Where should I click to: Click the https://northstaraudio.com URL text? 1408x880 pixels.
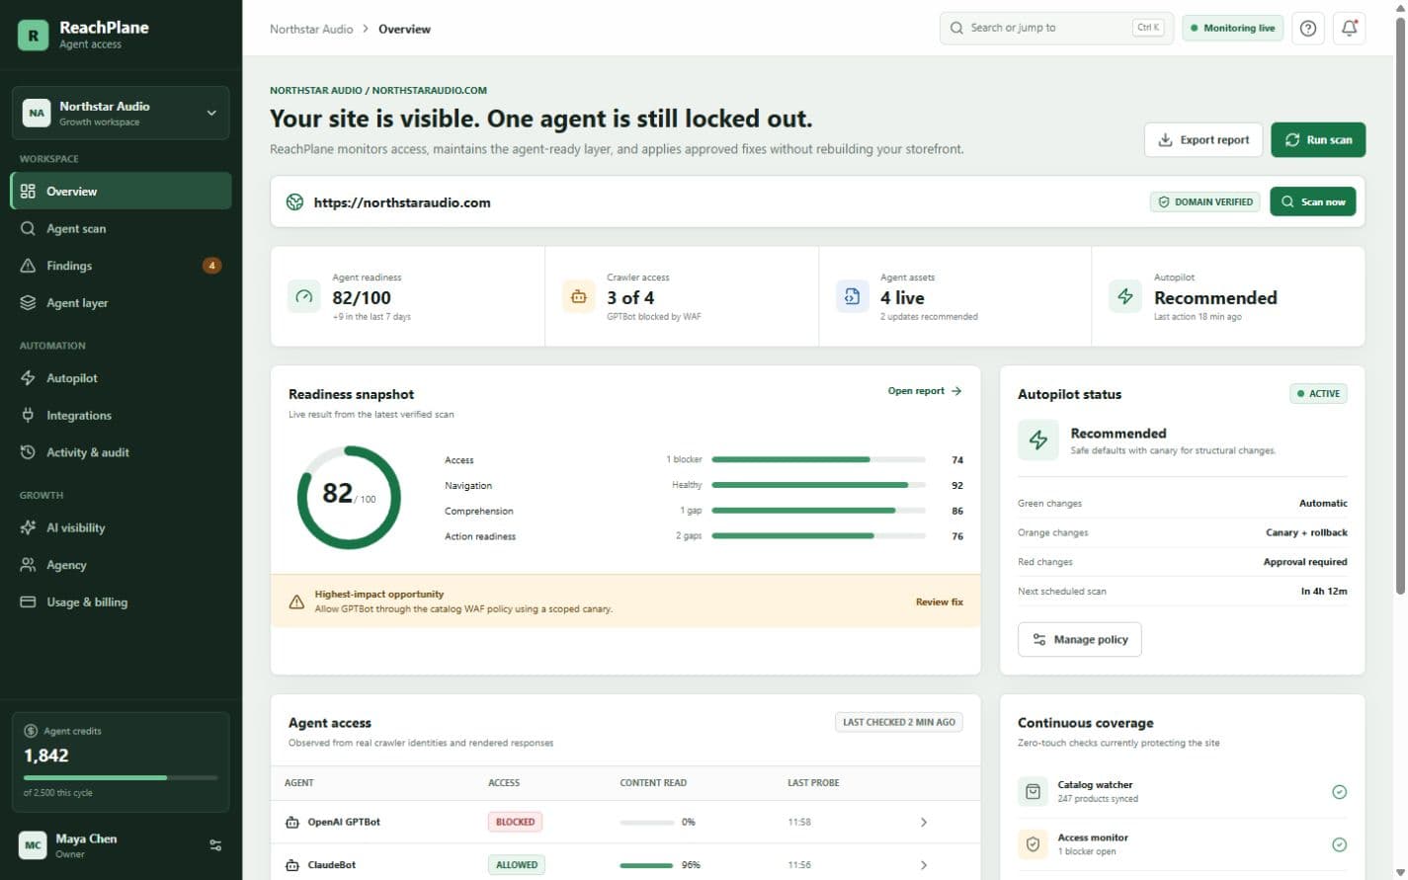(x=402, y=202)
